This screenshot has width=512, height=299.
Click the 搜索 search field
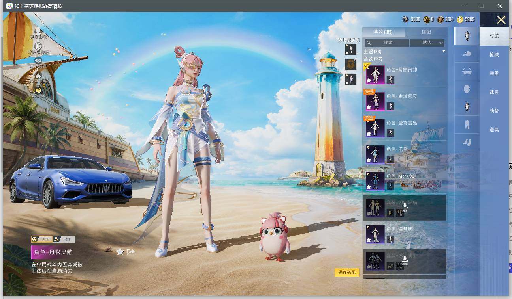[x=387, y=43]
